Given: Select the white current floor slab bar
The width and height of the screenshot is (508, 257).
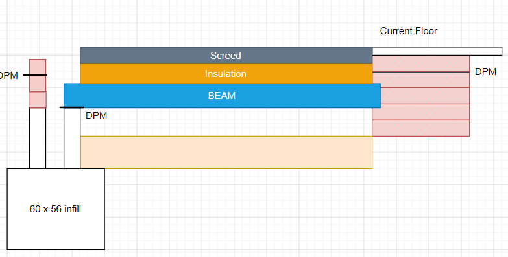Looking at the screenshot, I should click(437, 51).
